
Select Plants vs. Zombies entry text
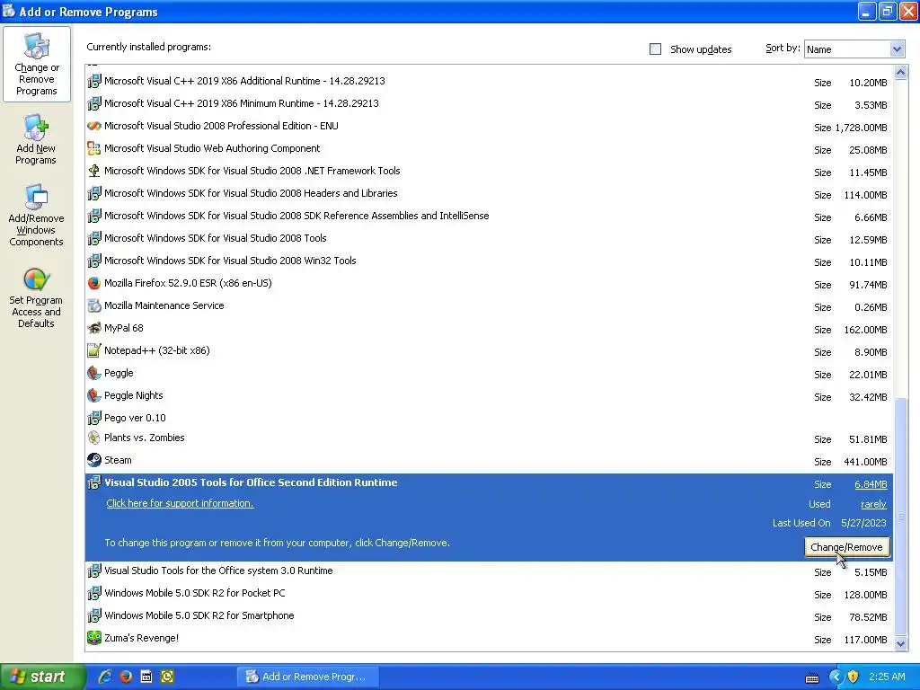coord(145,438)
